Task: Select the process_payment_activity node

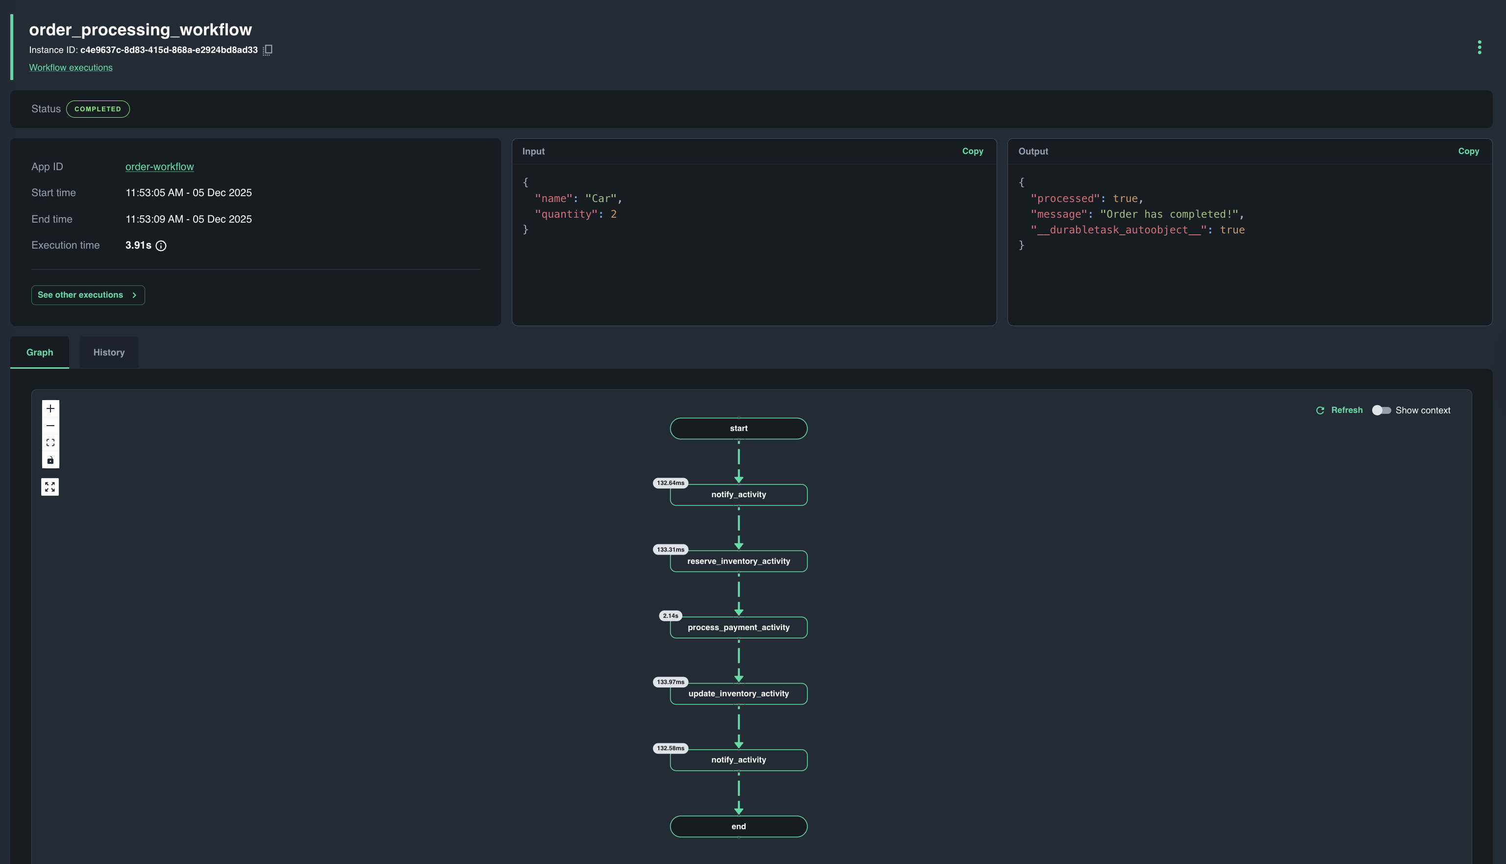Action: pyautogui.click(x=738, y=627)
